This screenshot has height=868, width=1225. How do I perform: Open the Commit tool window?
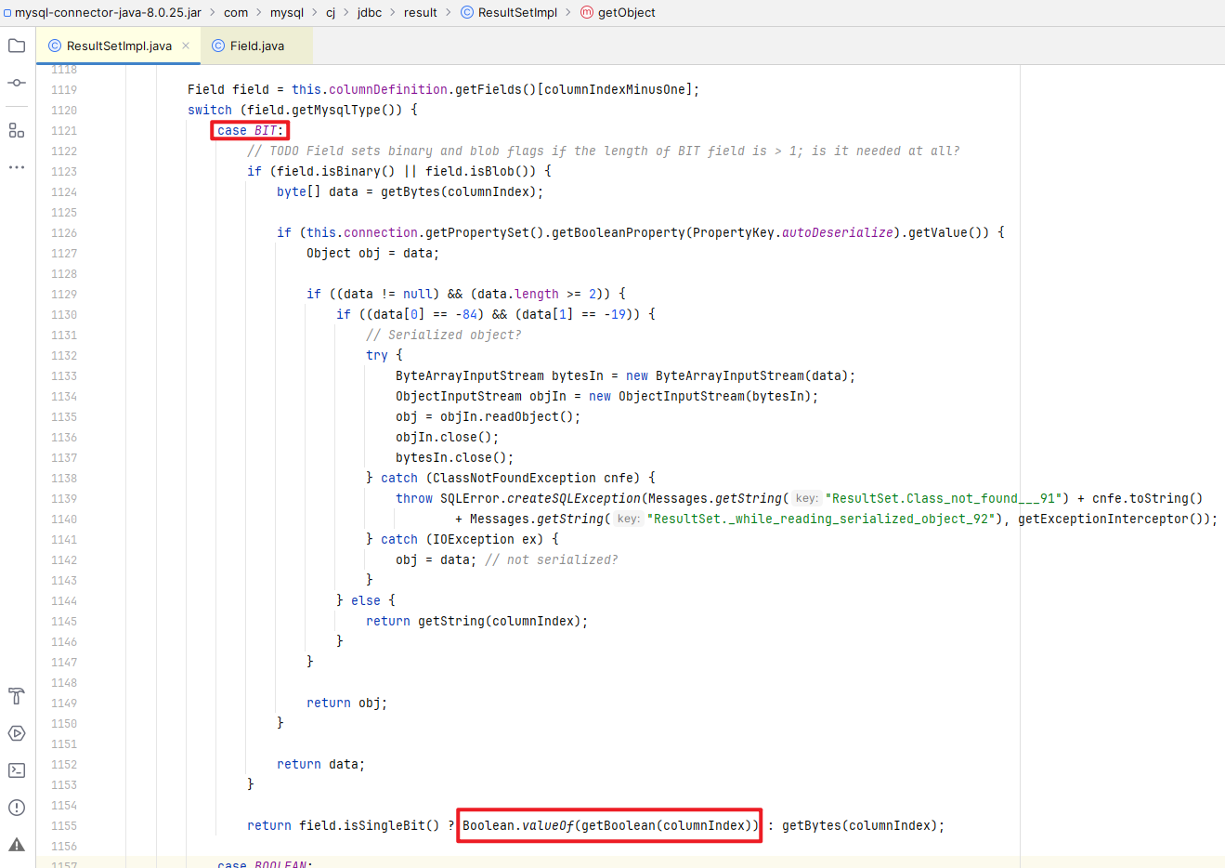(x=17, y=83)
